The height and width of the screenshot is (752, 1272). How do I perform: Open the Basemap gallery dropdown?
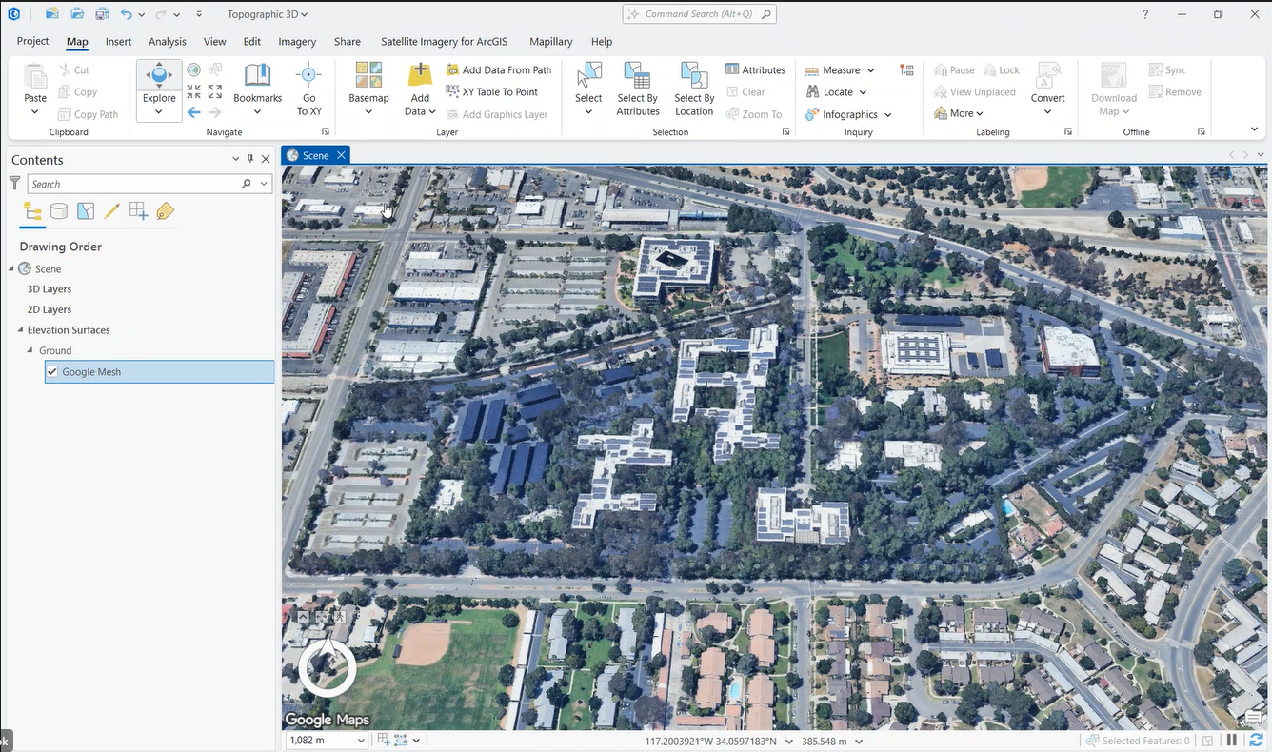point(368,111)
